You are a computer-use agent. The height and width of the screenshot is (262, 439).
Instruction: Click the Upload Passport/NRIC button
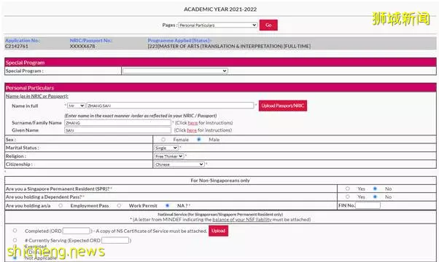click(283, 106)
